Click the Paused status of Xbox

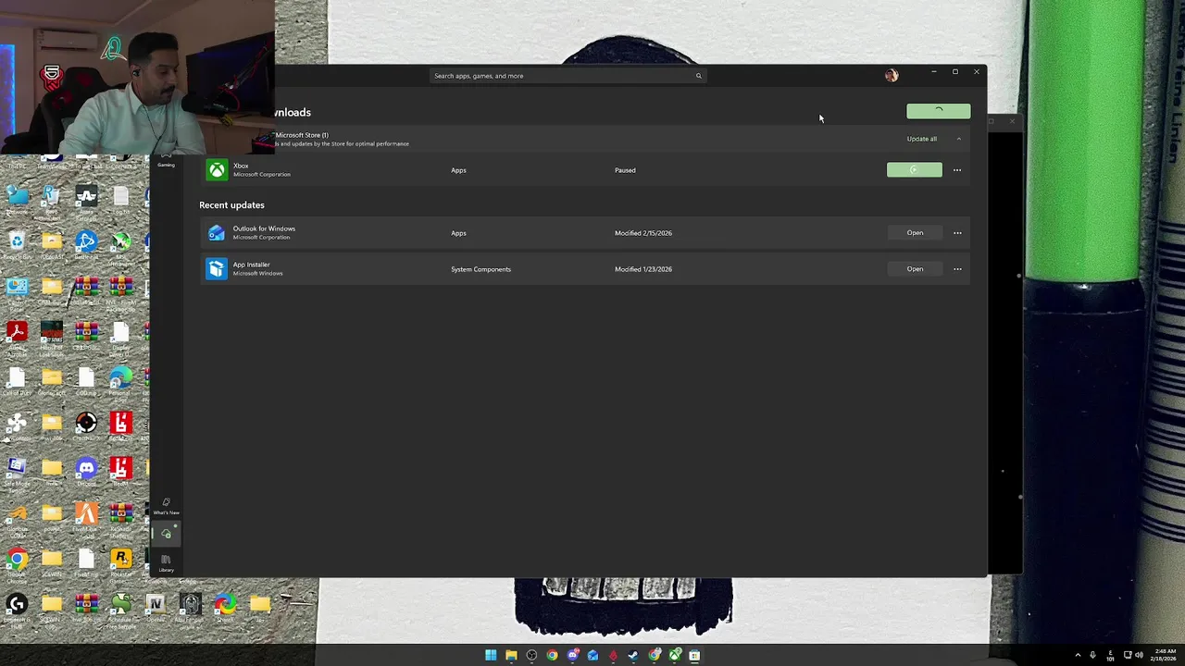(x=625, y=170)
